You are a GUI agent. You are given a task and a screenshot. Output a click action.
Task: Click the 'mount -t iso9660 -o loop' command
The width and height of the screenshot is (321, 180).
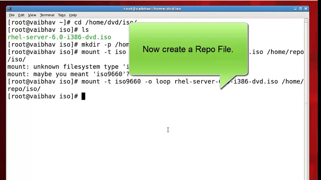(x=134, y=82)
